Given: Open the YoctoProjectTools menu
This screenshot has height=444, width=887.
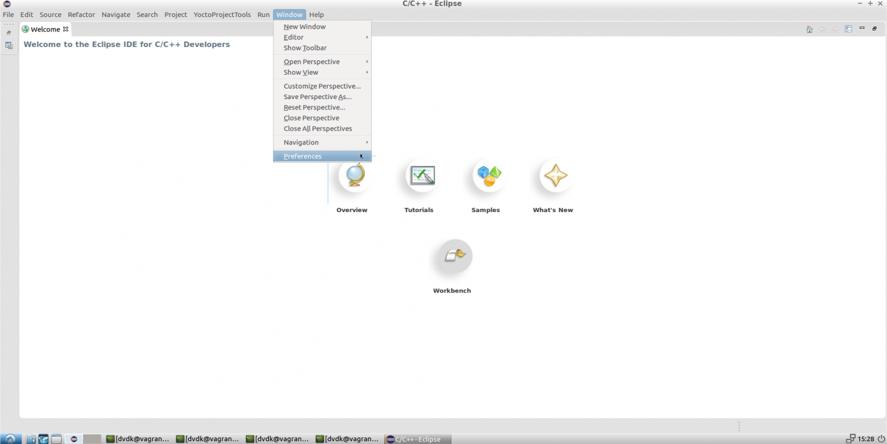Looking at the screenshot, I should click(222, 14).
